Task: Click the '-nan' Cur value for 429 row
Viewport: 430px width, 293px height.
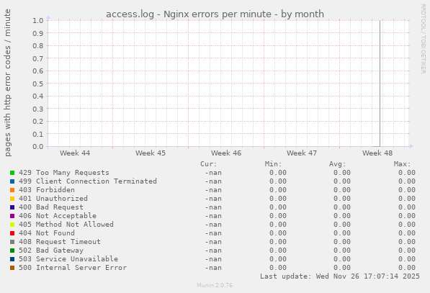Action: click(x=213, y=173)
